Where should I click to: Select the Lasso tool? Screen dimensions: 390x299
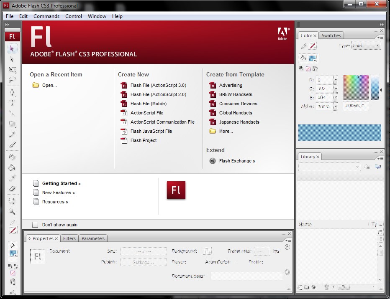click(12, 80)
